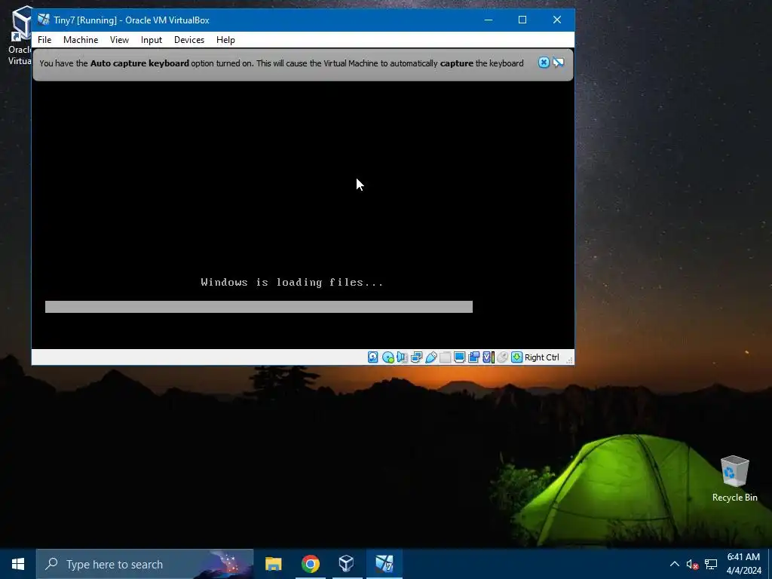The image size is (772, 579).
Task: Open the File menu
Action: click(x=44, y=40)
